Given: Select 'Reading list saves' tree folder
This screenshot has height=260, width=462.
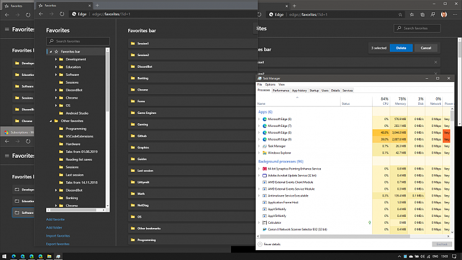Looking at the screenshot, I should (79, 160).
